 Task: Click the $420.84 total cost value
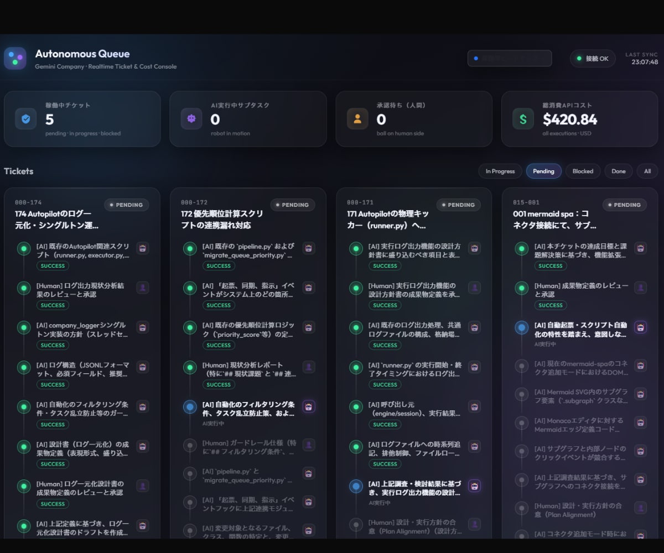[x=570, y=119]
